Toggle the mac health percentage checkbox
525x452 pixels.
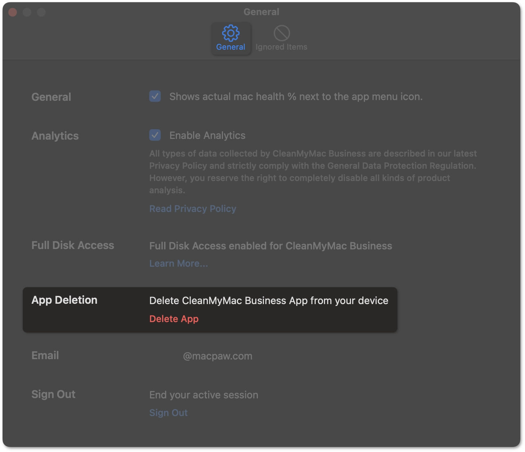pos(155,96)
